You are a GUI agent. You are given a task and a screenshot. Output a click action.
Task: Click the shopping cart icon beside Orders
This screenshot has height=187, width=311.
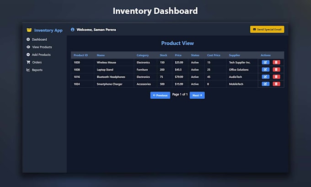click(x=28, y=62)
